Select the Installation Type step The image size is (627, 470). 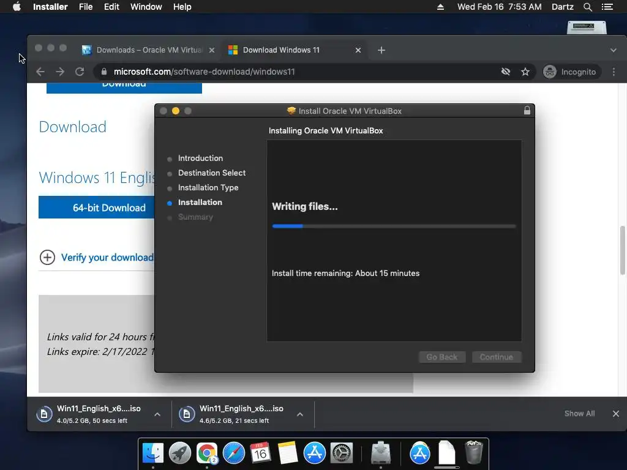pyautogui.click(x=208, y=188)
